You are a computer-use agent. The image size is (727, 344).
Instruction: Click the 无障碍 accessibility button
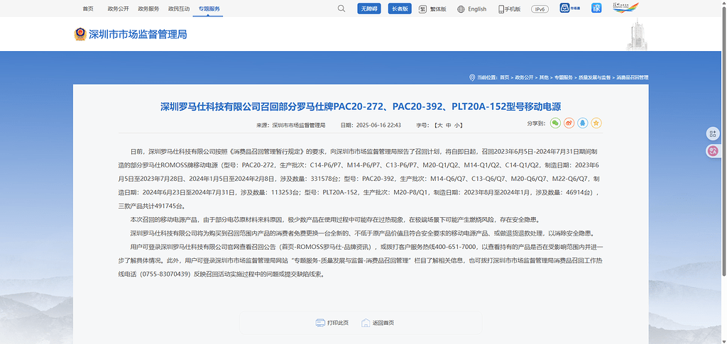click(x=369, y=9)
